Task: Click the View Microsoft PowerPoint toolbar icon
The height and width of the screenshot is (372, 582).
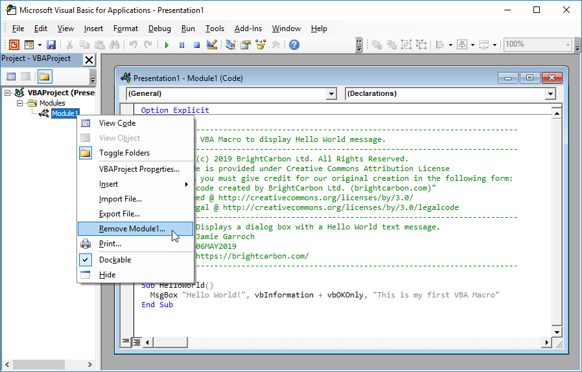Action: [x=14, y=45]
